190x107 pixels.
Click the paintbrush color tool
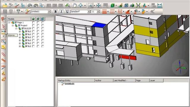pos(120,5)
